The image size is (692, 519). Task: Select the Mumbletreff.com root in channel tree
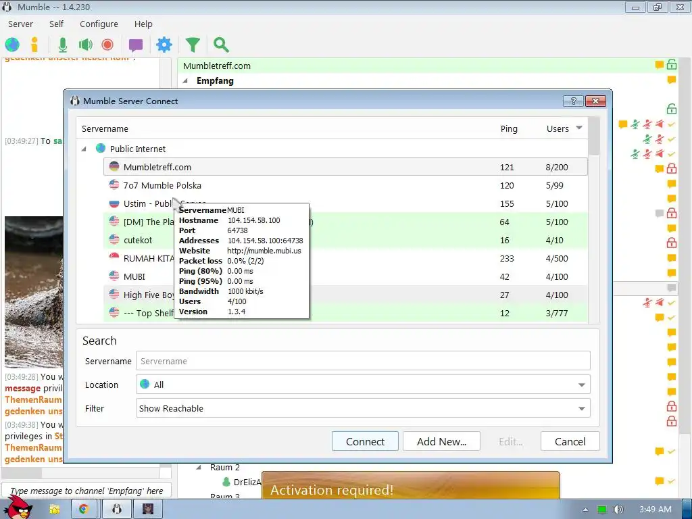[x=217, y=66]
